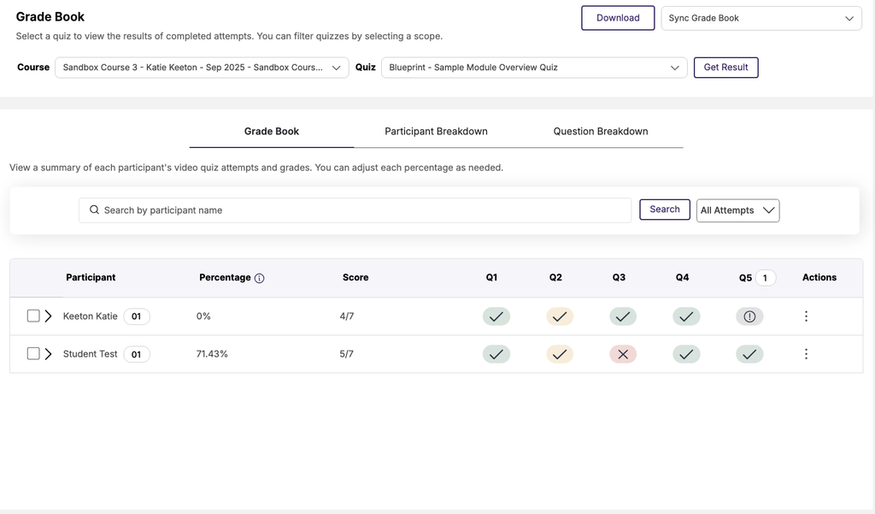This screenshot has width=875, height=514.
Task: Click the search by participant name field
Action: (x=355, y=210)
